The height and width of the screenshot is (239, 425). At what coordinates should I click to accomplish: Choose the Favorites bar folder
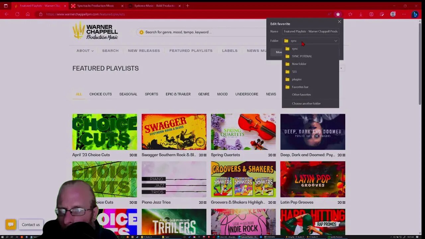(310, 87)
